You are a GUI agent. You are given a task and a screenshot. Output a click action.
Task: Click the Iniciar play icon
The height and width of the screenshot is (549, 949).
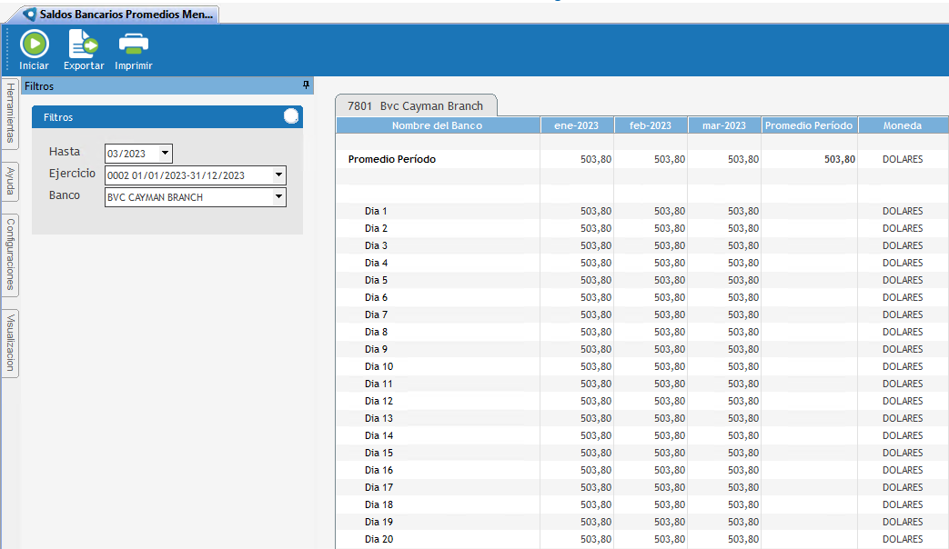tap(34, 45)
